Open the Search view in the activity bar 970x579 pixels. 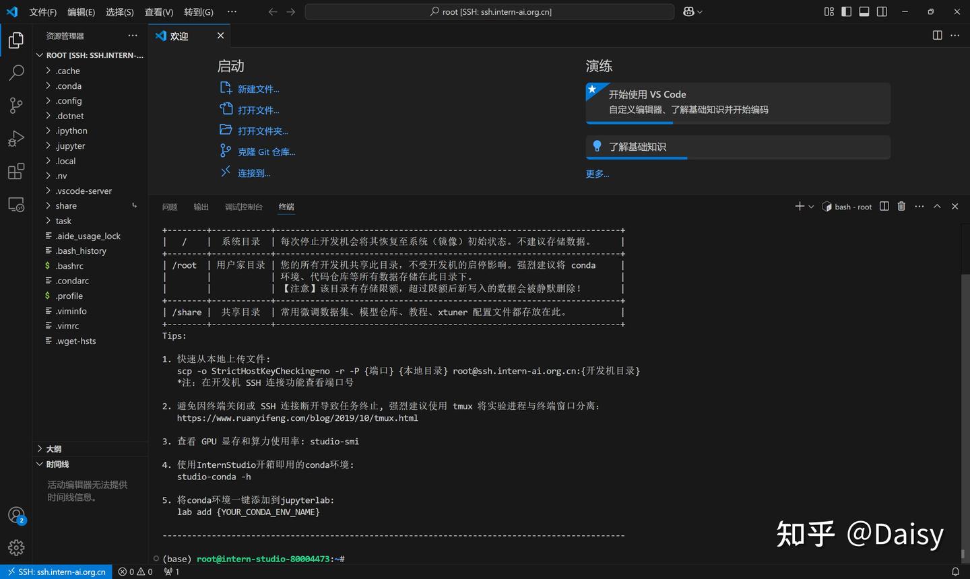pos(16,73)
